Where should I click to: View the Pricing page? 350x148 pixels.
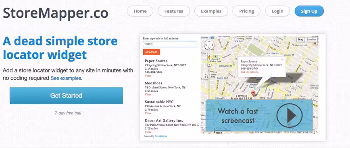click(x=246, y=11)
